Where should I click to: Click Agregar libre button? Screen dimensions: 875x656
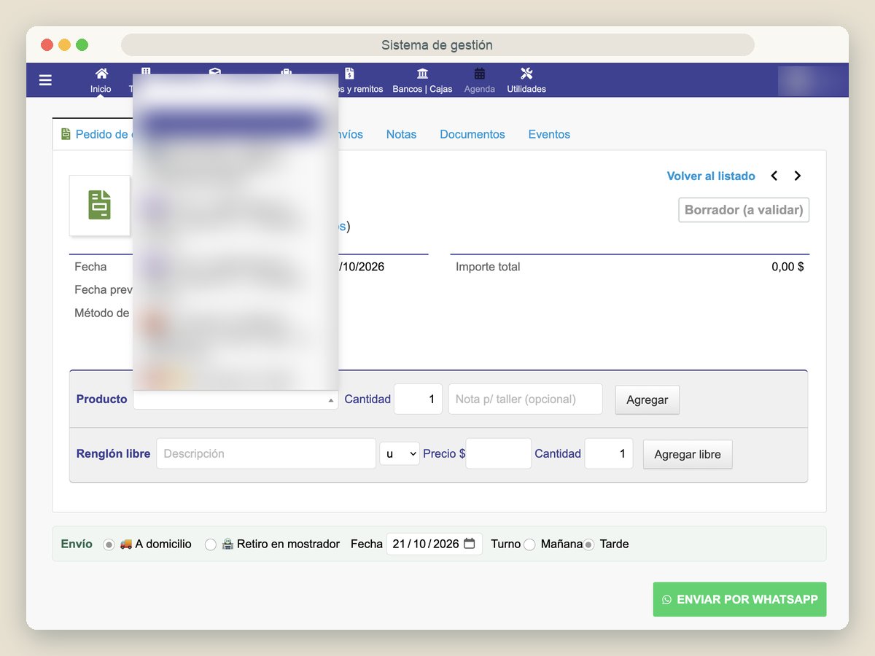pos(688,454)
